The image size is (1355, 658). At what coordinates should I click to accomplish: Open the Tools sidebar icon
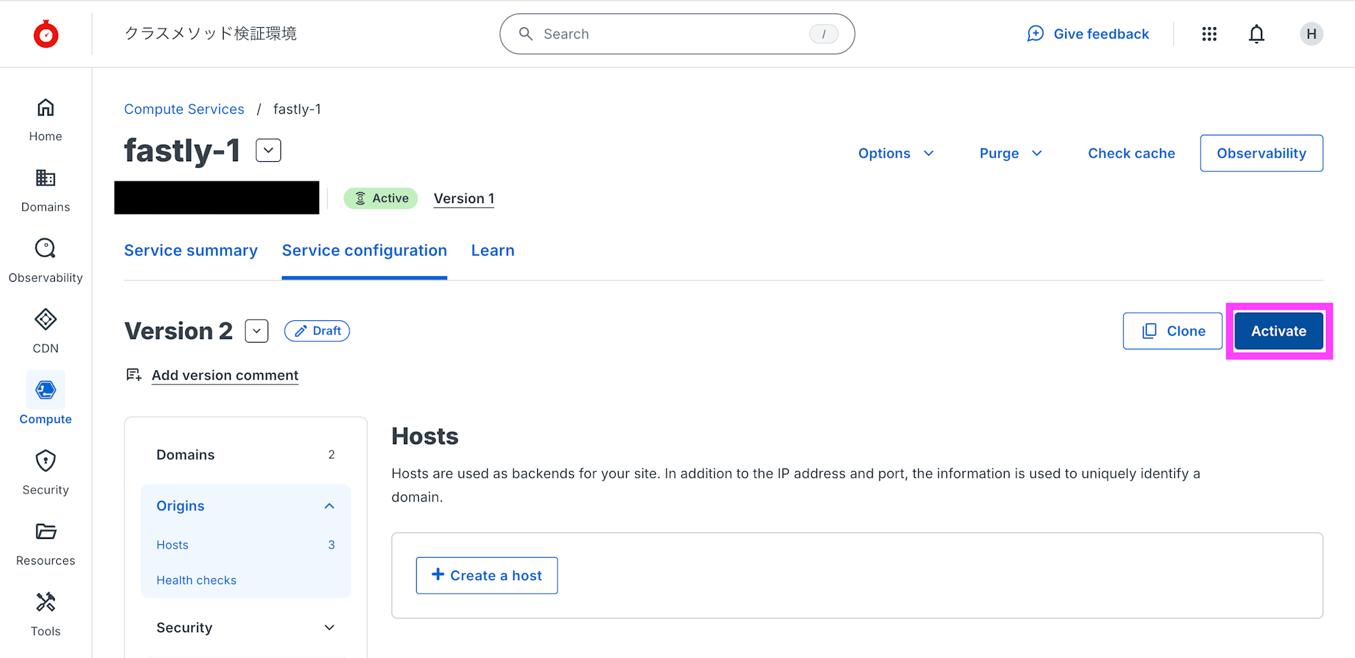pyautogui.click(x=45, y=602)
